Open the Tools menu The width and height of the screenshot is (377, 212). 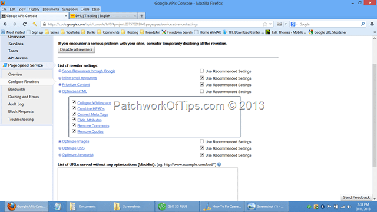85,9
